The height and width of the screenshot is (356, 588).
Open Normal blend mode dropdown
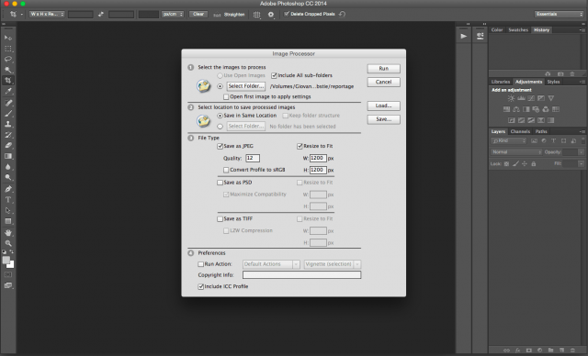[x=516, y=152]
